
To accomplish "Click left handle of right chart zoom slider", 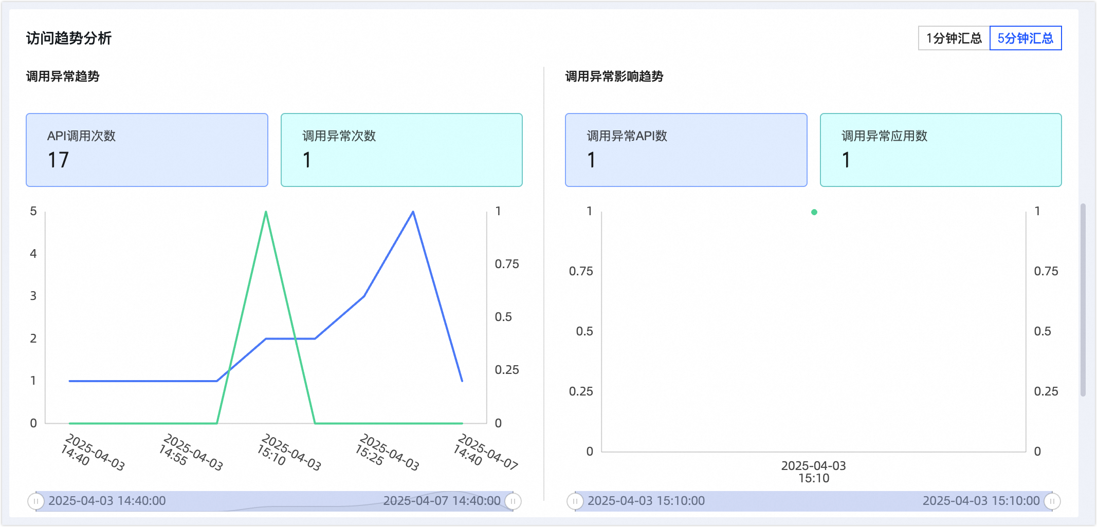I will (x=575, y=501).
